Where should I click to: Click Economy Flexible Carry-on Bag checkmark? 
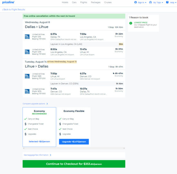60,119
